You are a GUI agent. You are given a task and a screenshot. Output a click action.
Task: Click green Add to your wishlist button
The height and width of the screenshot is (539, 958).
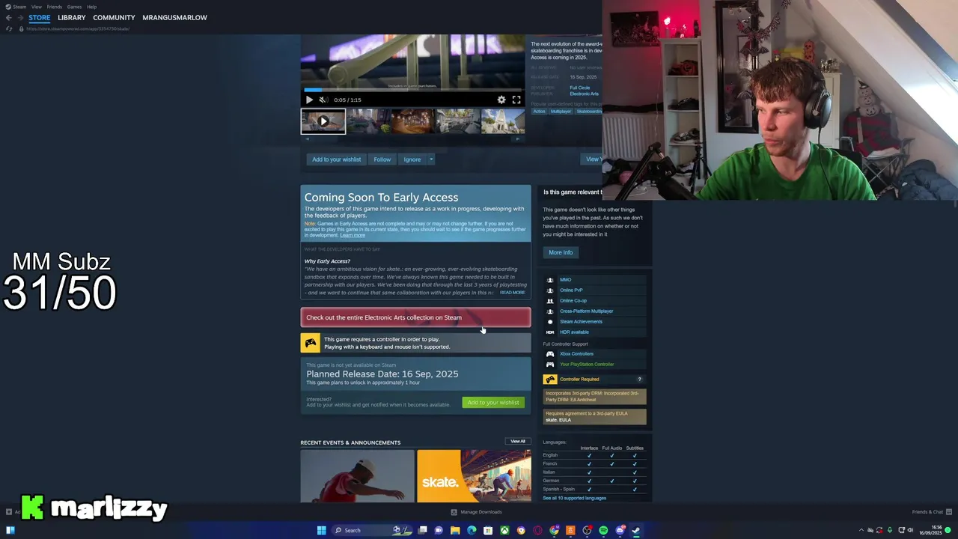click(493, 403)
